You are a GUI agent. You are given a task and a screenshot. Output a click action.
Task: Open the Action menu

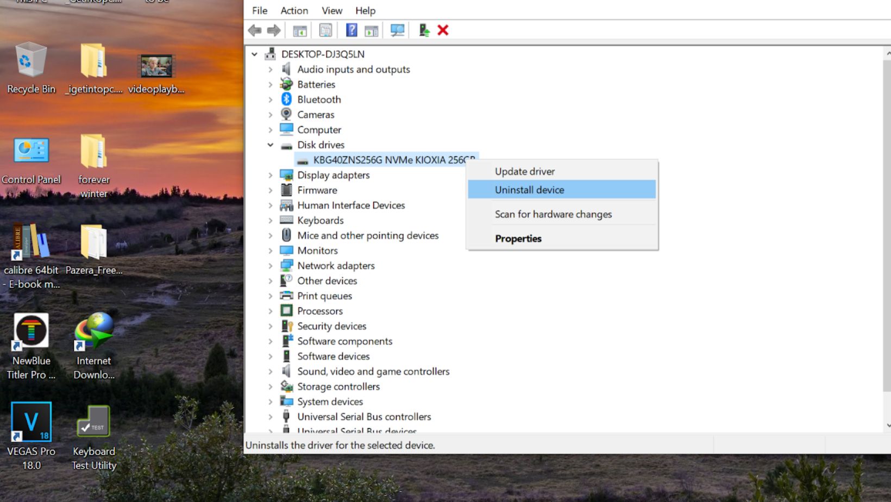pyautogui.click(x=294, y=10)
